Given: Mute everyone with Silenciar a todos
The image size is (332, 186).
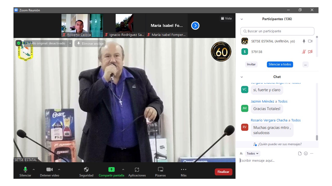Looking at the screenshot, I should (280, 64).
